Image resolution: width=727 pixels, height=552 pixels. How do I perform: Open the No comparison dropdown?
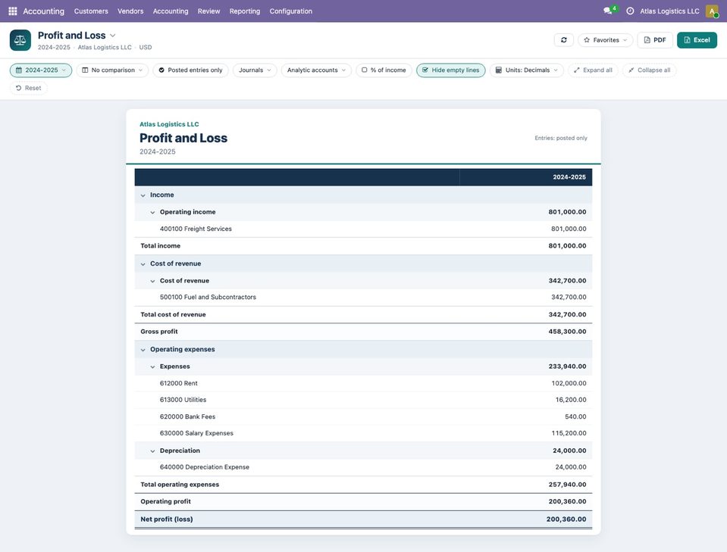pos(112,70)
